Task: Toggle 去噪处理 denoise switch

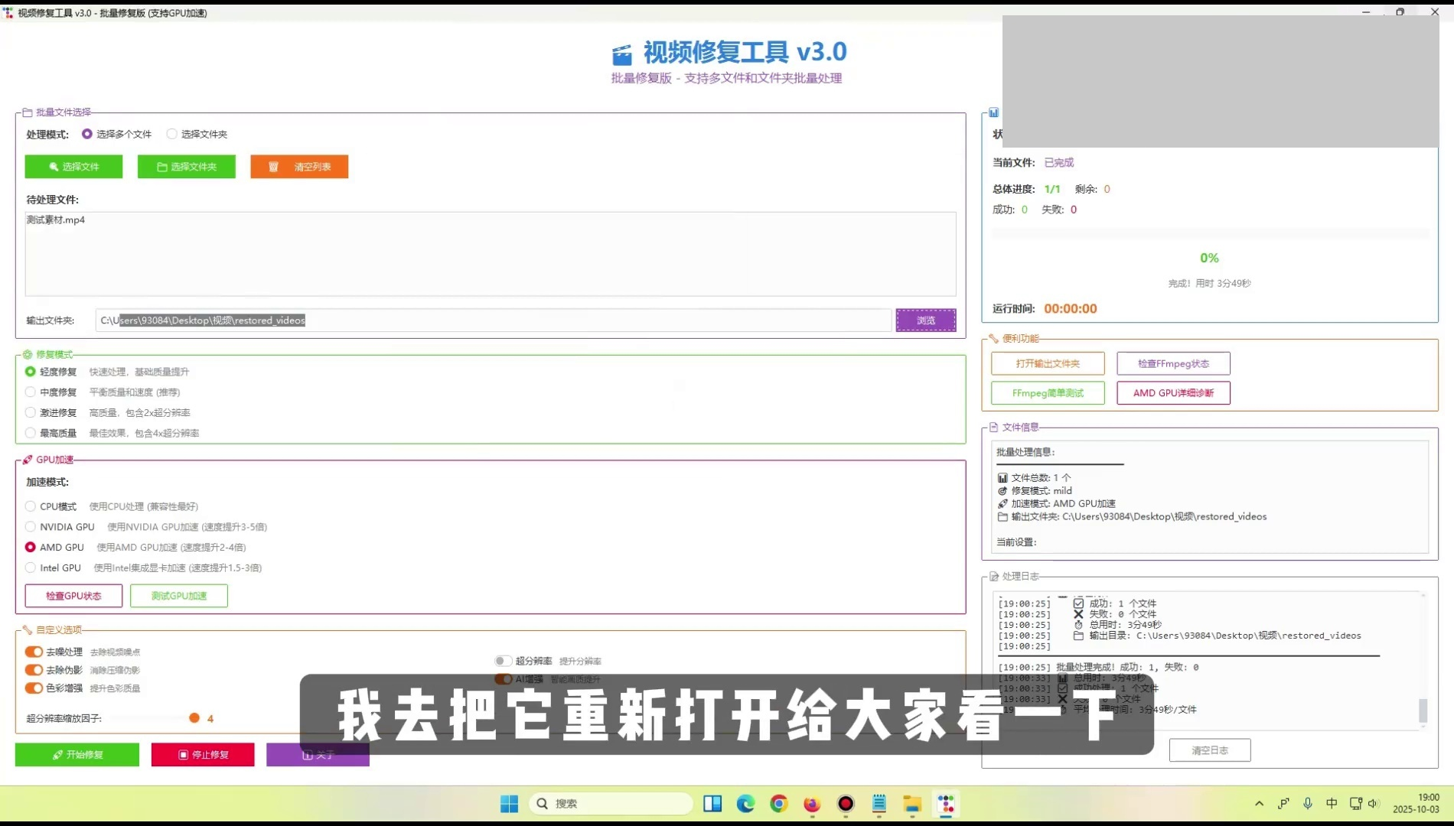Action: click(x=34, y=652)
